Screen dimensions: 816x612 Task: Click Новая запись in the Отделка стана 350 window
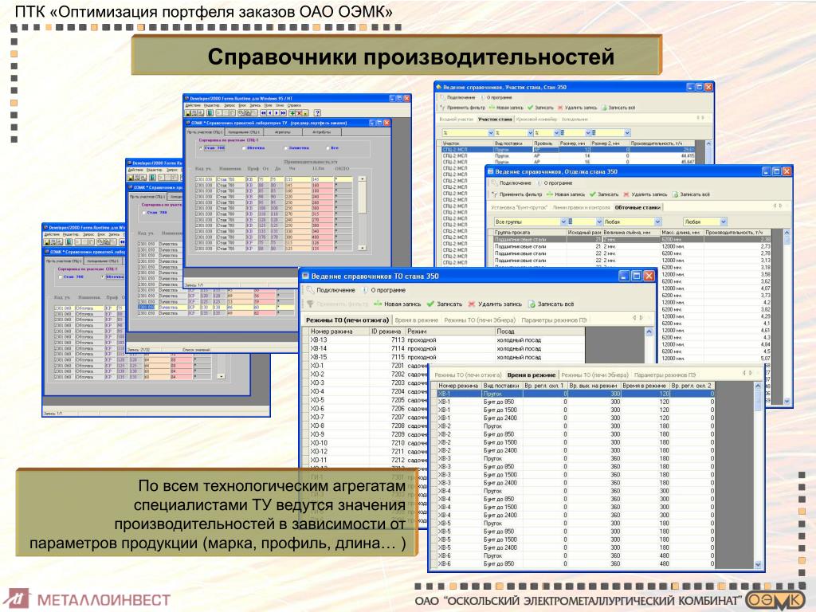pyautogui.click(x=566, y=194)
